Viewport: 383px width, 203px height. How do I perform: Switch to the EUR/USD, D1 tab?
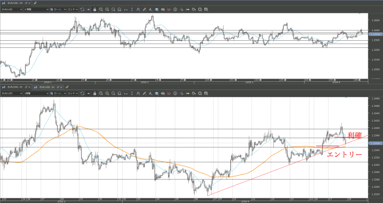[x=47, y=87]
